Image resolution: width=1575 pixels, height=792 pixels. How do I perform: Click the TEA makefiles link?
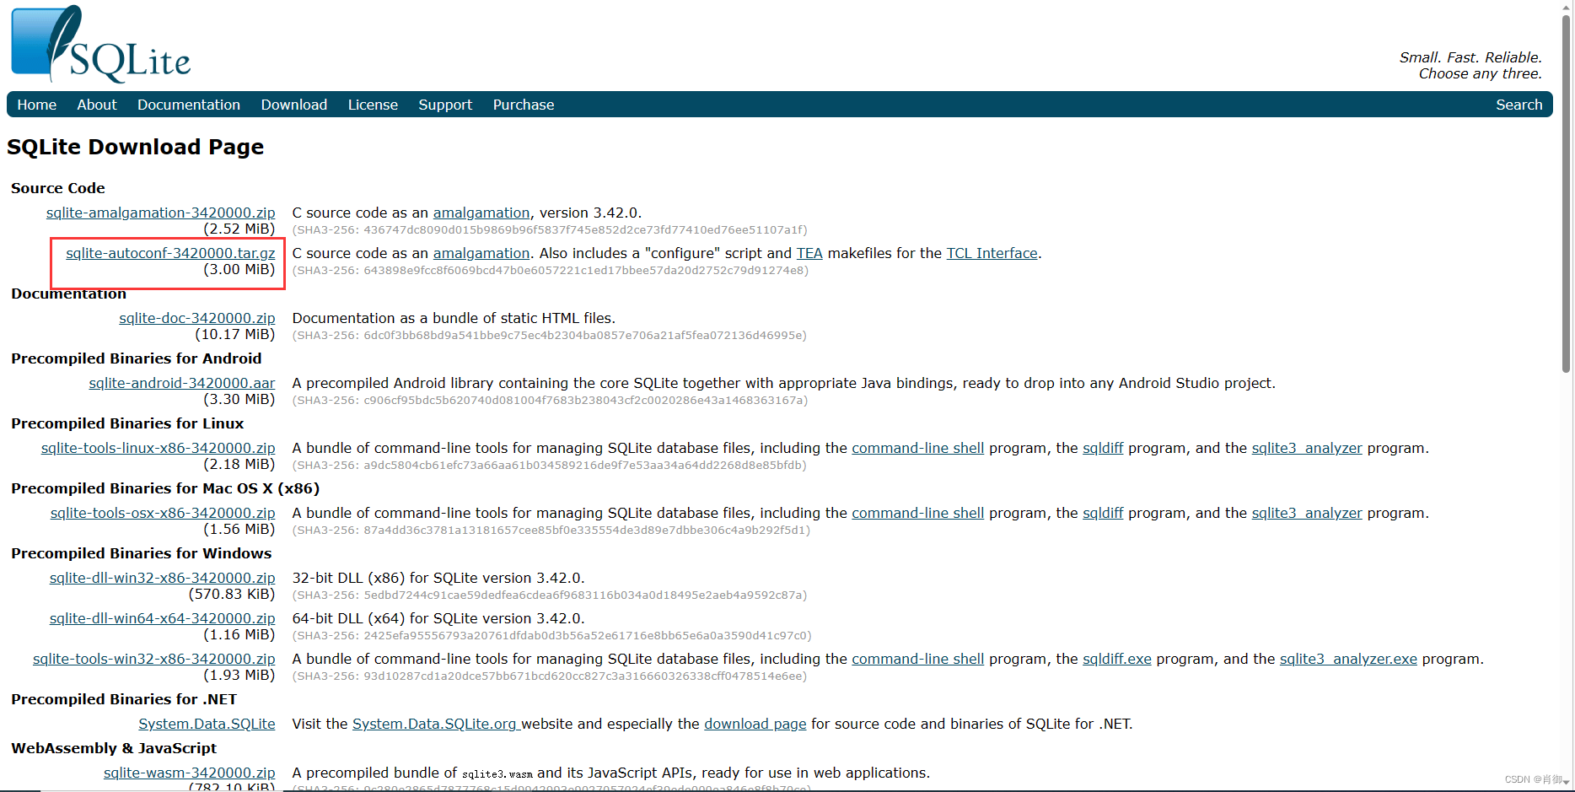tap(809, 253)
